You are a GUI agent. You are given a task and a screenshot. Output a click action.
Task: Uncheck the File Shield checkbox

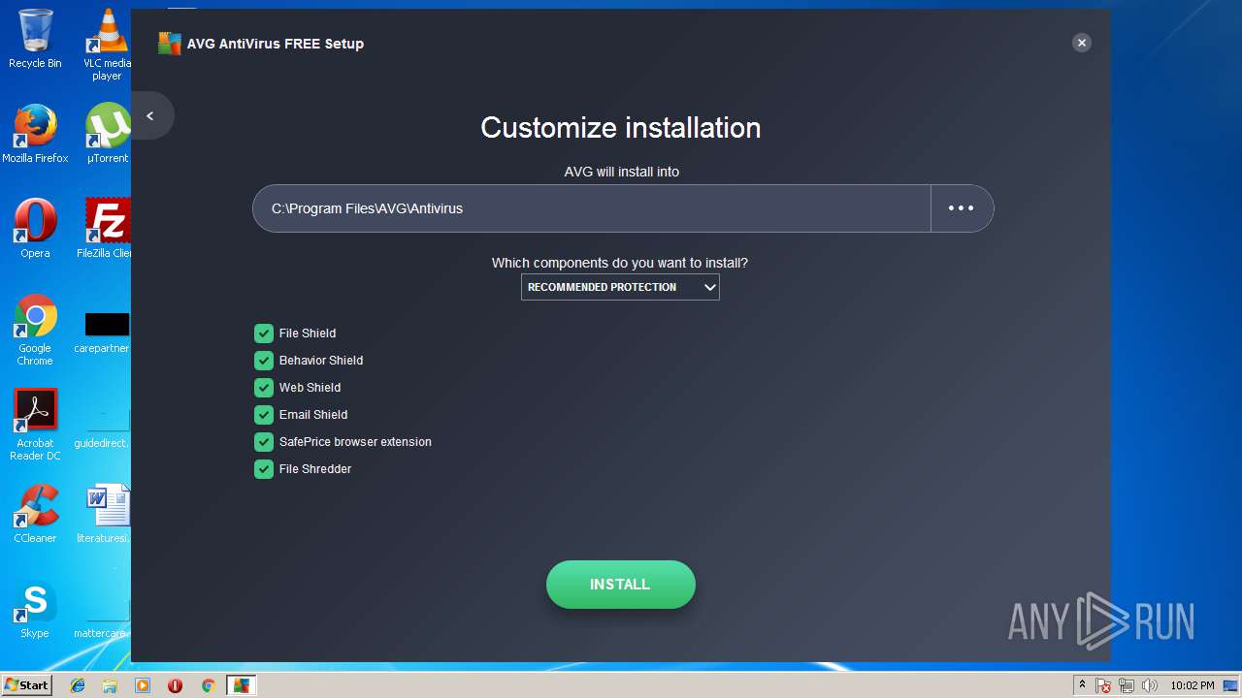[x=264, y=333]
